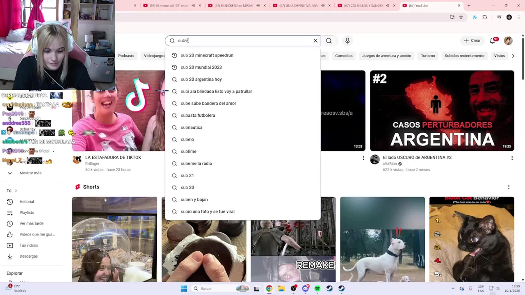Select 'subeme la radio' suggestion
This screenshot has width=525, height=295.
[x=242, y=163]
